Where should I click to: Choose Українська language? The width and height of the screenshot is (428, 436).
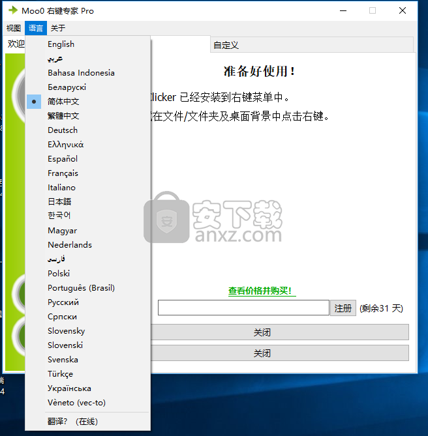[88, 388]
